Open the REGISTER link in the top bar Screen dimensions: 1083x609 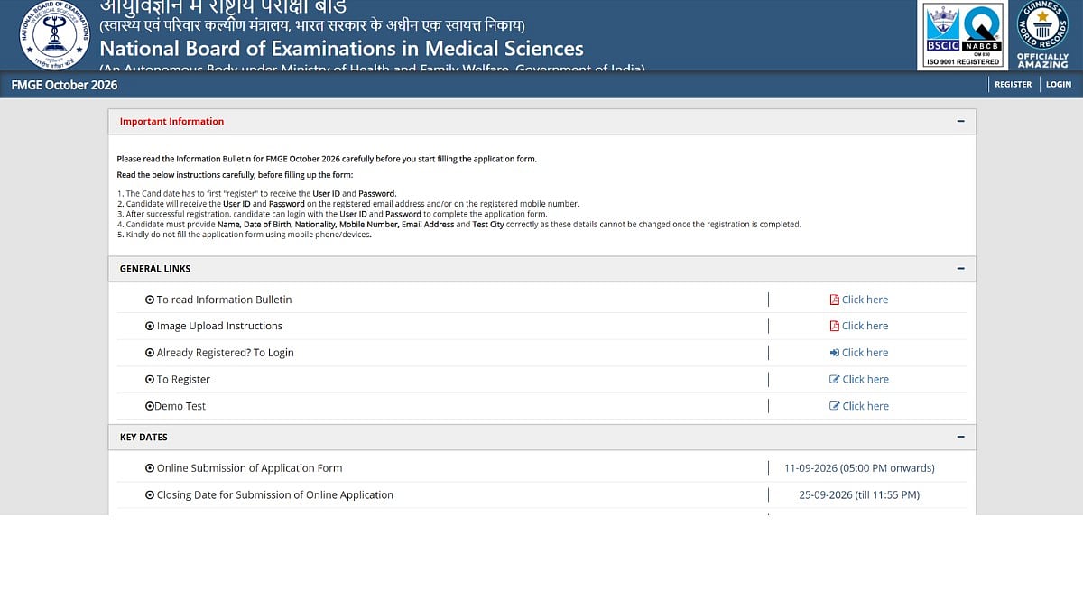tap(1013, 85)
